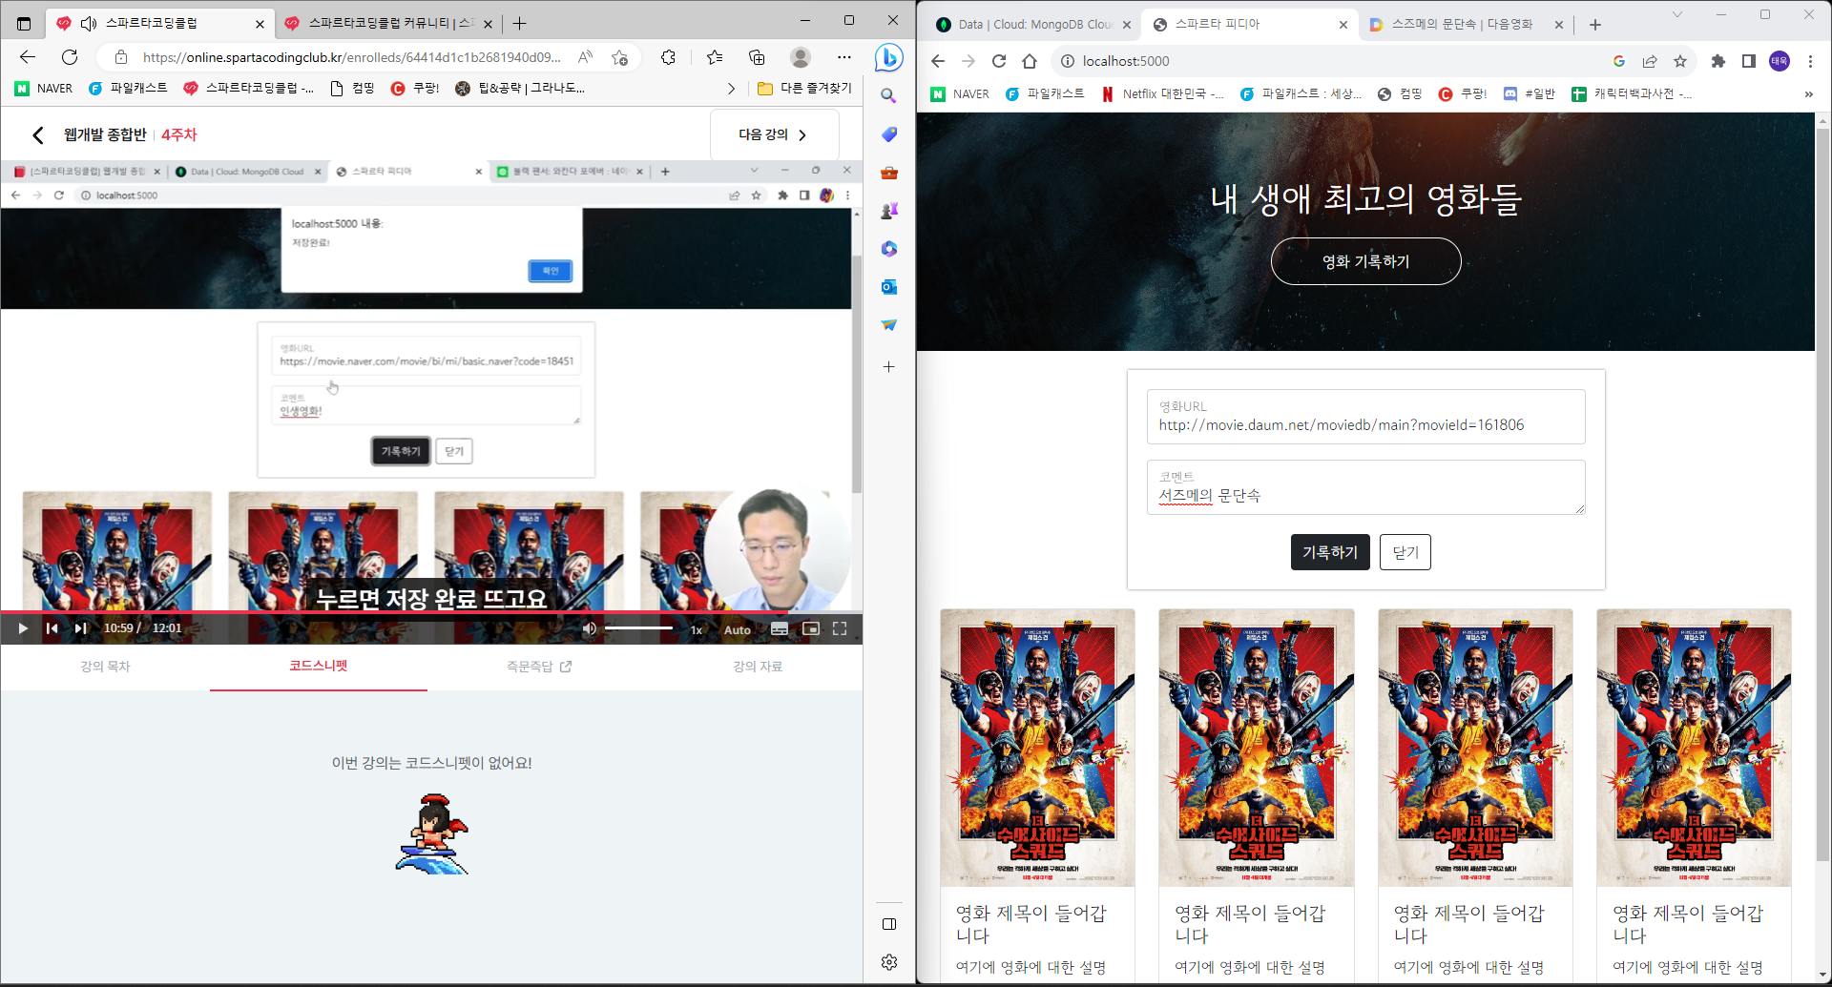The width and height of the screenshot is (1832, 987).
Task: Open the 강의 목차 tab
Action: (x=105, y=667)
